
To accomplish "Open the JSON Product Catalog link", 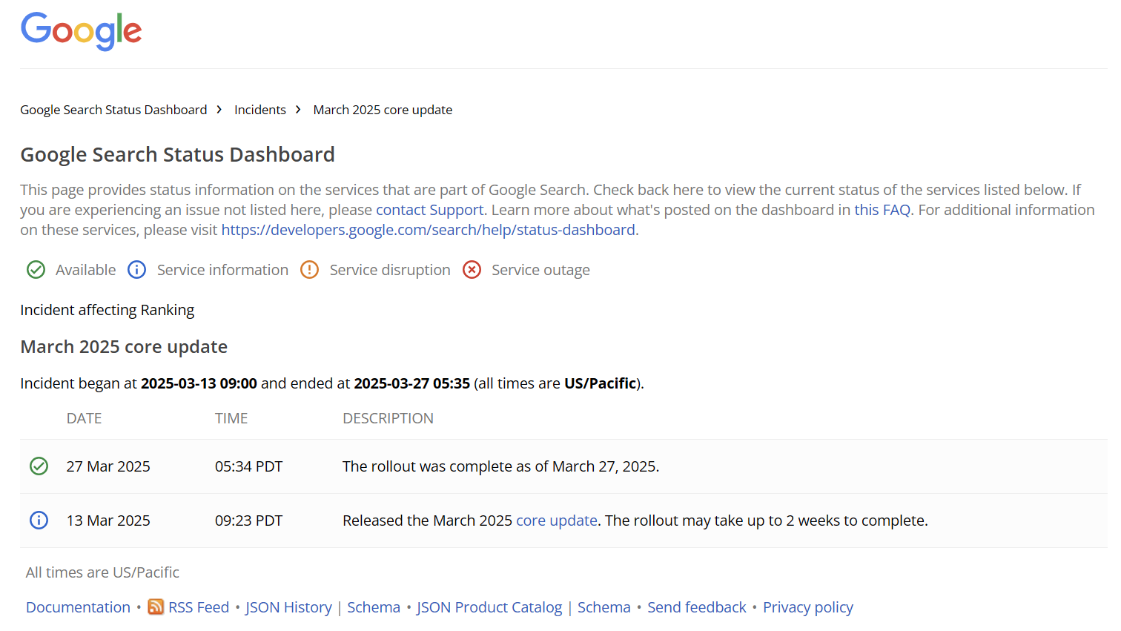I will click(489, 607).
